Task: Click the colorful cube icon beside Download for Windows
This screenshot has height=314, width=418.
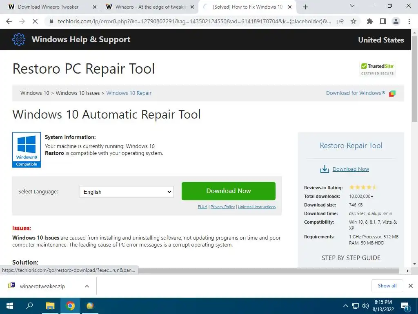Action: click(x=392, y=93)
